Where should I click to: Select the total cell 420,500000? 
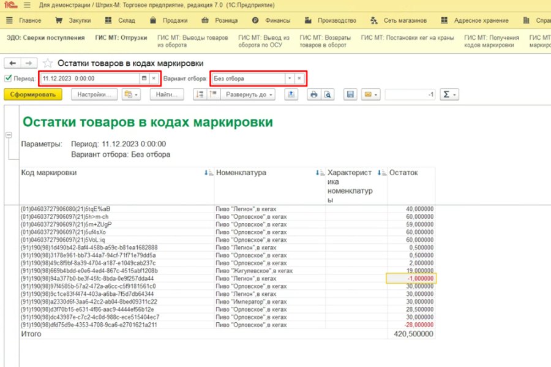(x=411, y=334)
